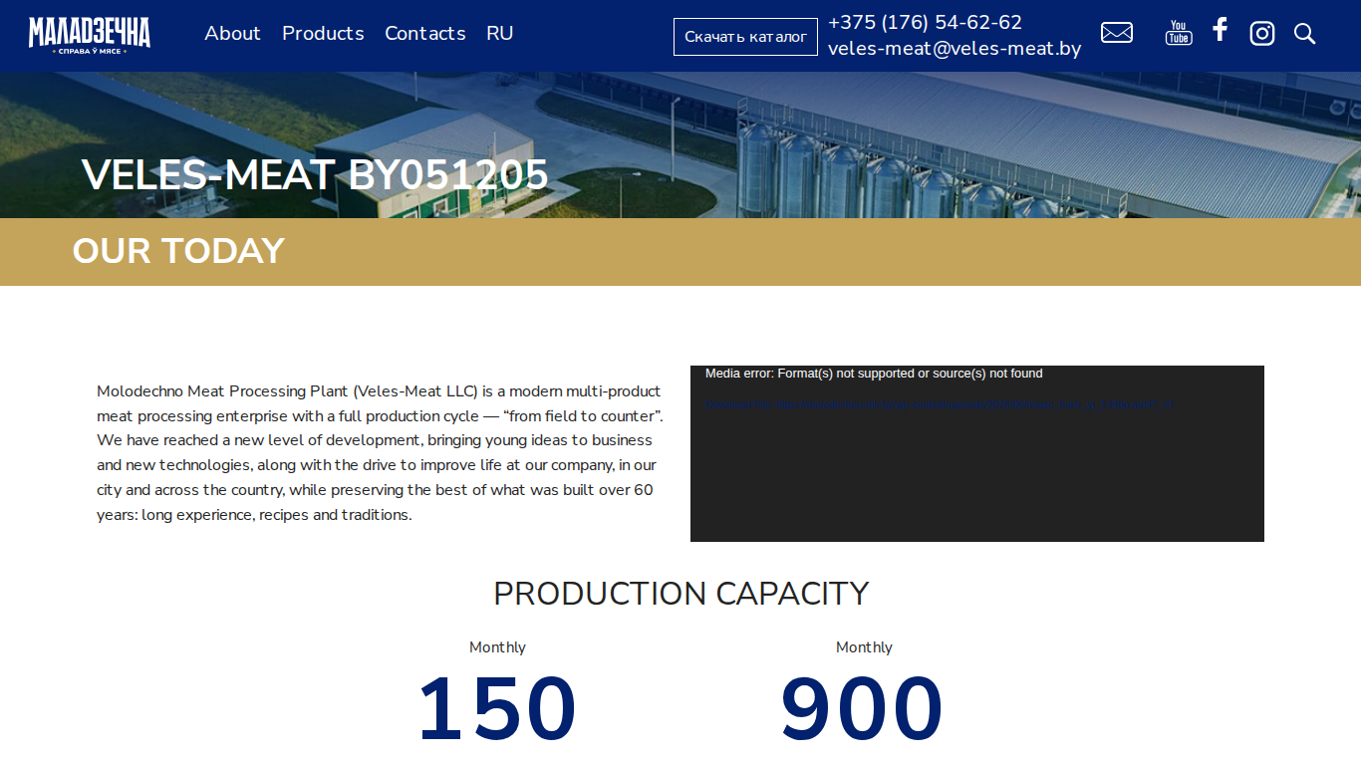Click the Маладзечна logo in the header
Viewport: 1361px width, 765px height.
click(x=90, y=35)
